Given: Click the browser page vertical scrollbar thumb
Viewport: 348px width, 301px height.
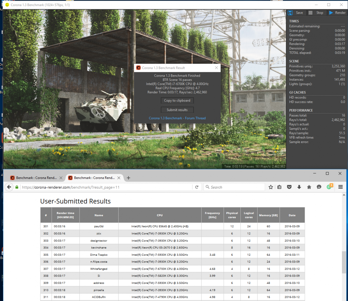Looking at the screenshot, I should pos(344,262).
